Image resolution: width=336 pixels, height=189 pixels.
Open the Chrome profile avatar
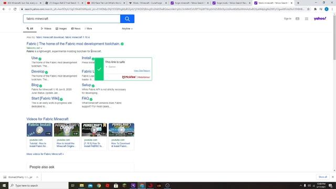point(327,9)
